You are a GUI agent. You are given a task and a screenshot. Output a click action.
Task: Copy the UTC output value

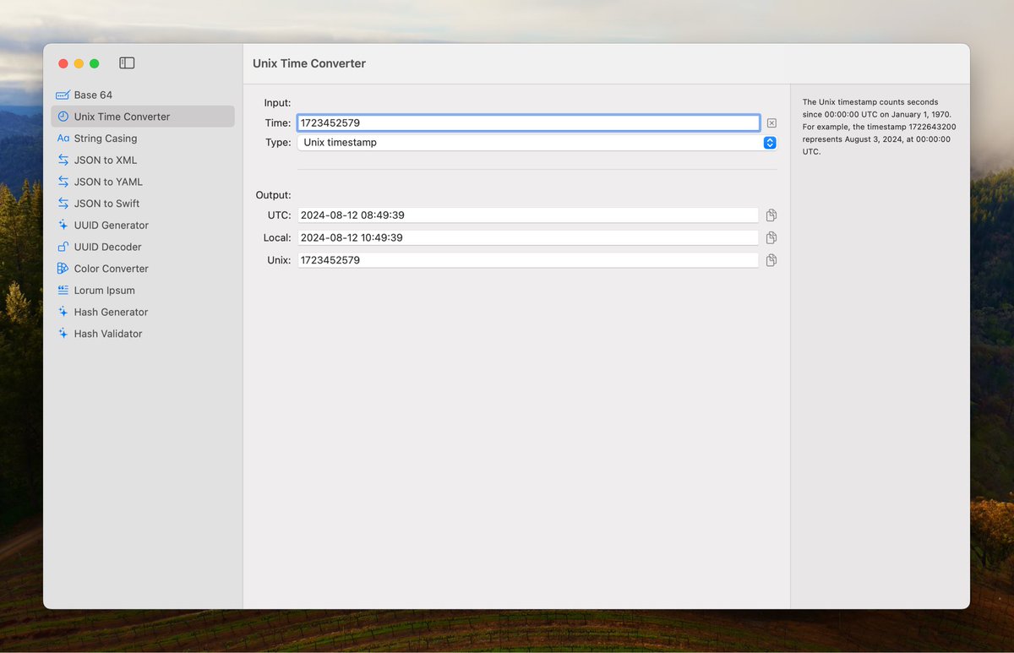771,215
